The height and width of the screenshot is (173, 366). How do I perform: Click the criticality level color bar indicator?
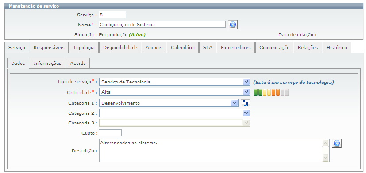click(x=271, y=92)
